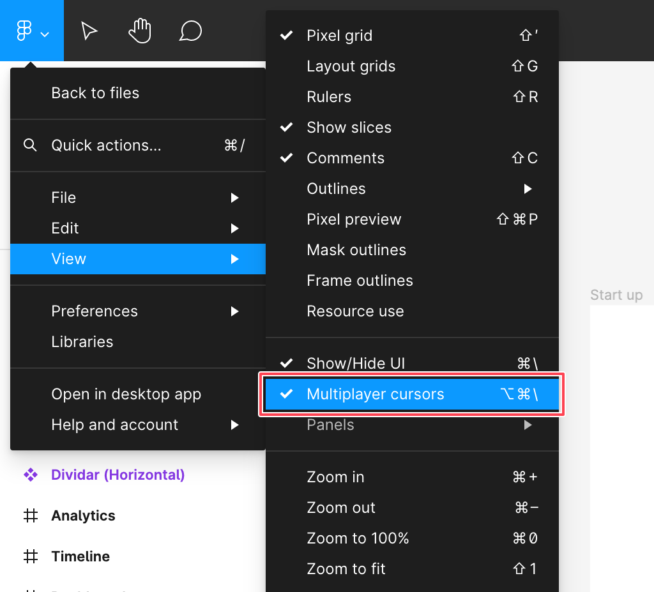The width and height of the screenshot is (654, 592).
Task: Open the Preferences menu entry
Action: [x=95, y=311]
